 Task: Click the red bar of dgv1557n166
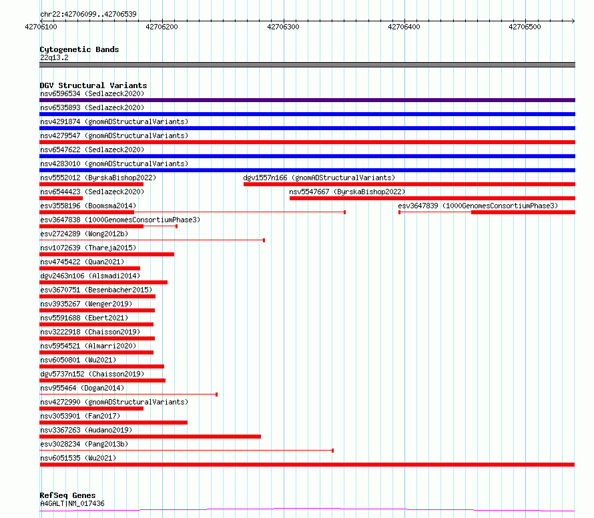410,184
